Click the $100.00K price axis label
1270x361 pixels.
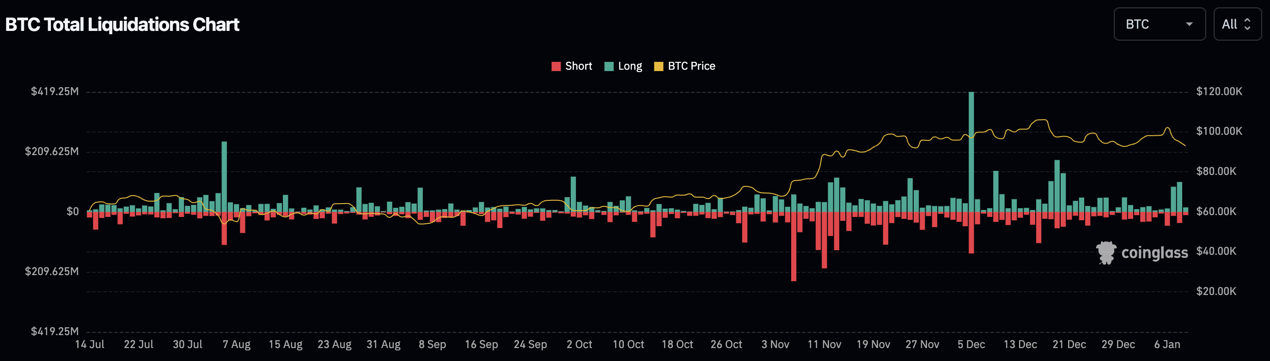point(1219,131)
